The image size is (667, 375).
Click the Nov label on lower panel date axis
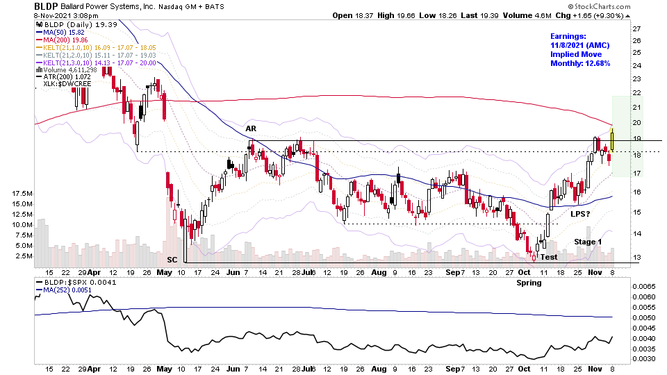click(x=595, y=369)
